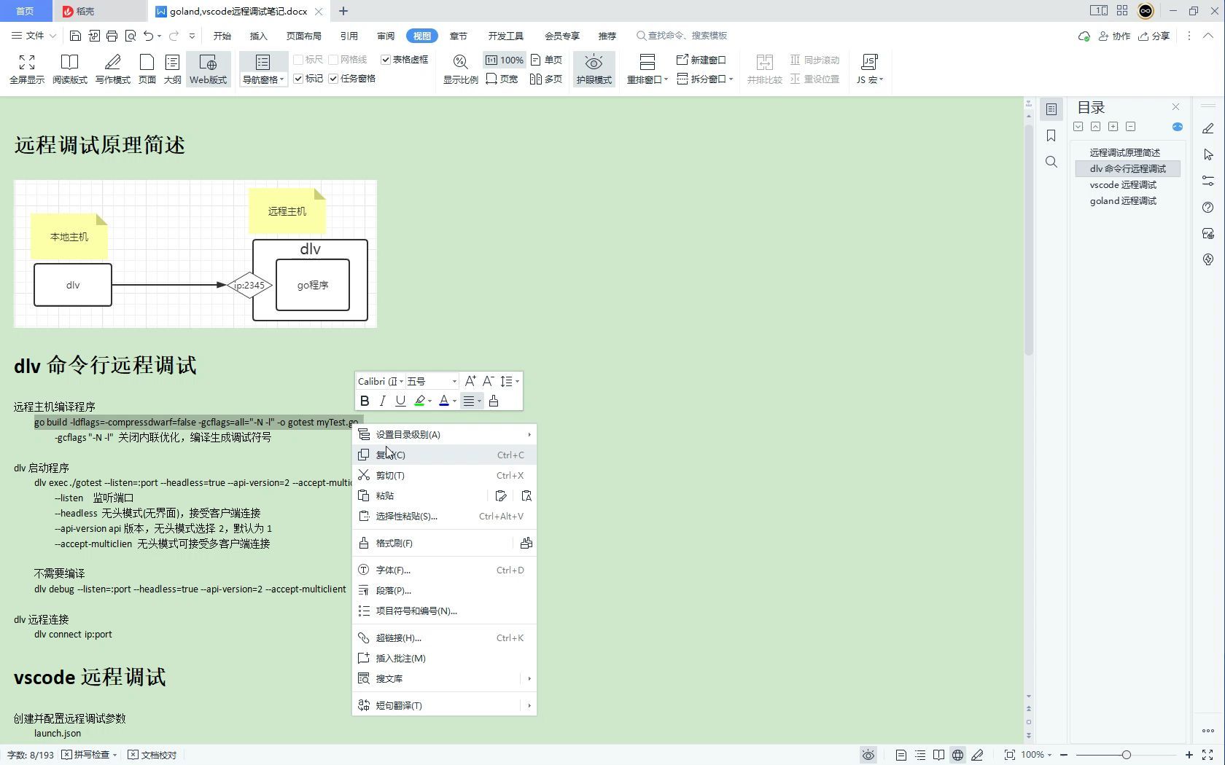Open the Page Layout ribbon tab
The height and width of the screenshot is (765, 1225).
[304, 36]
